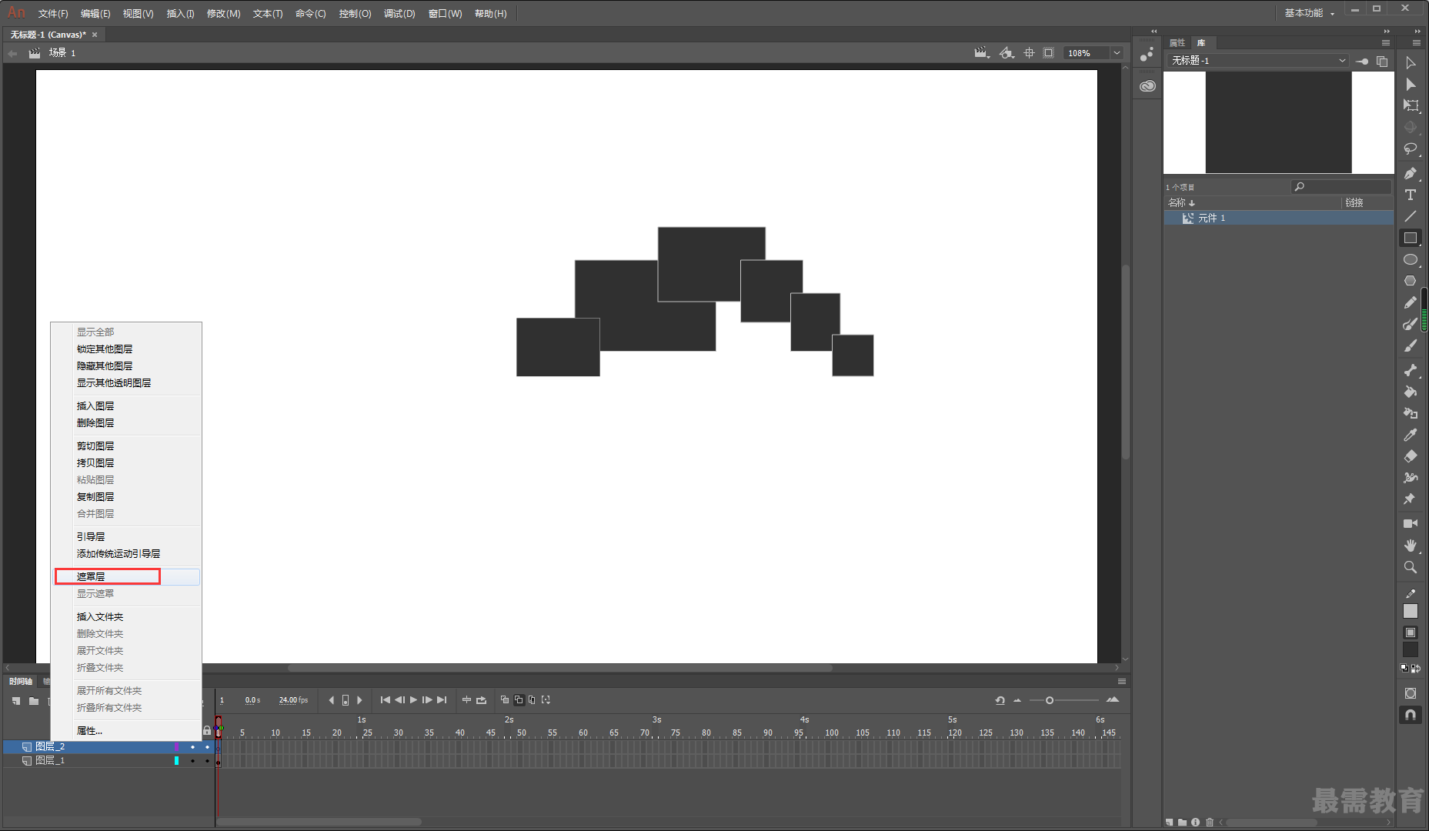Click the library search field
This screenshot has height=831, width=1429.
point(1341,187)
